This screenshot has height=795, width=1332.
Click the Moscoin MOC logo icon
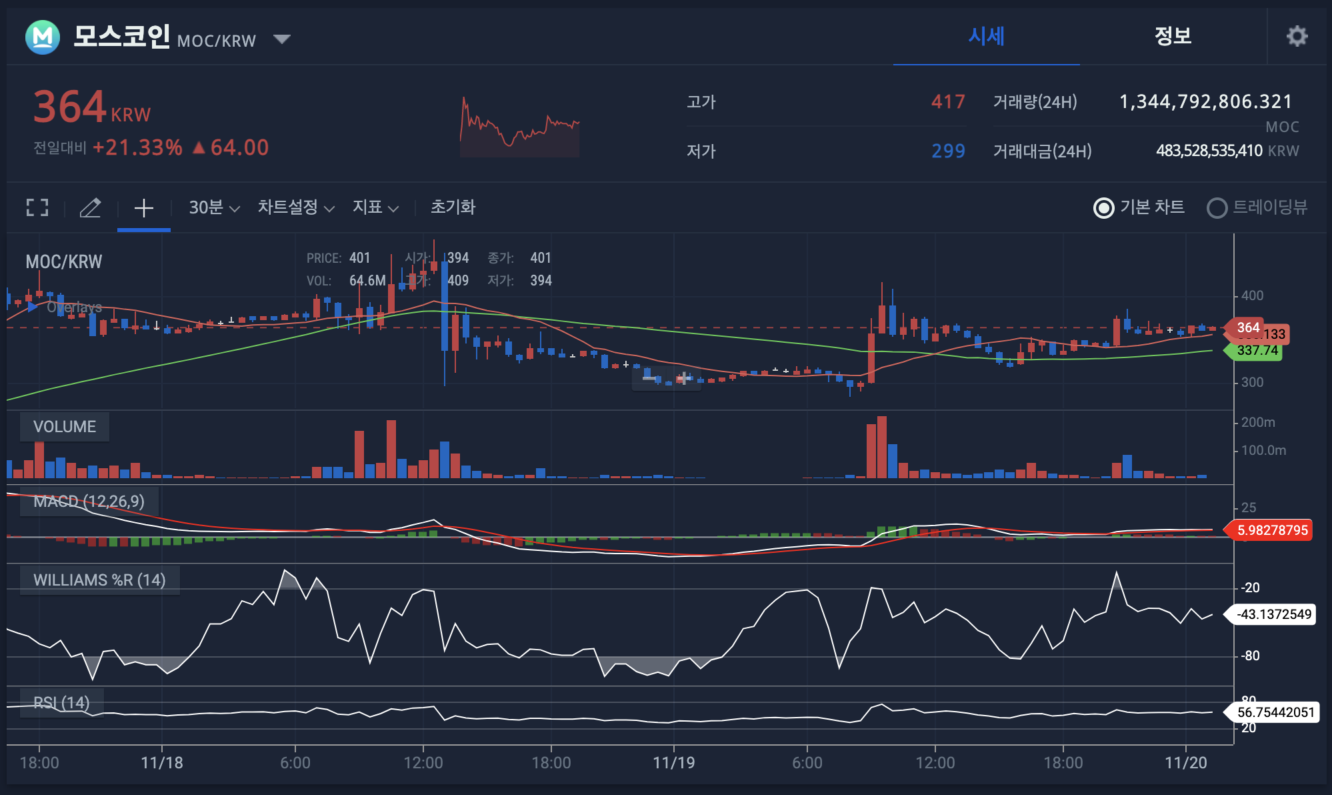[x=43, y=37]
